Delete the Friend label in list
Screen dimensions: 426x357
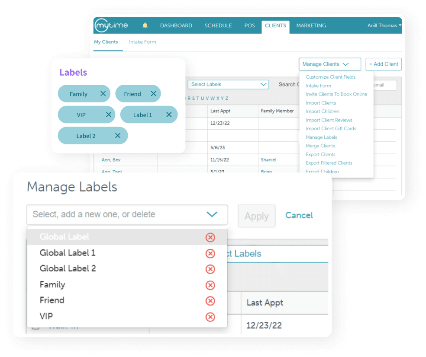click(210, 301)
